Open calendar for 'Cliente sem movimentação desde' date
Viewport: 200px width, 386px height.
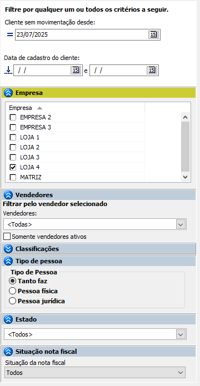[153, 34]
